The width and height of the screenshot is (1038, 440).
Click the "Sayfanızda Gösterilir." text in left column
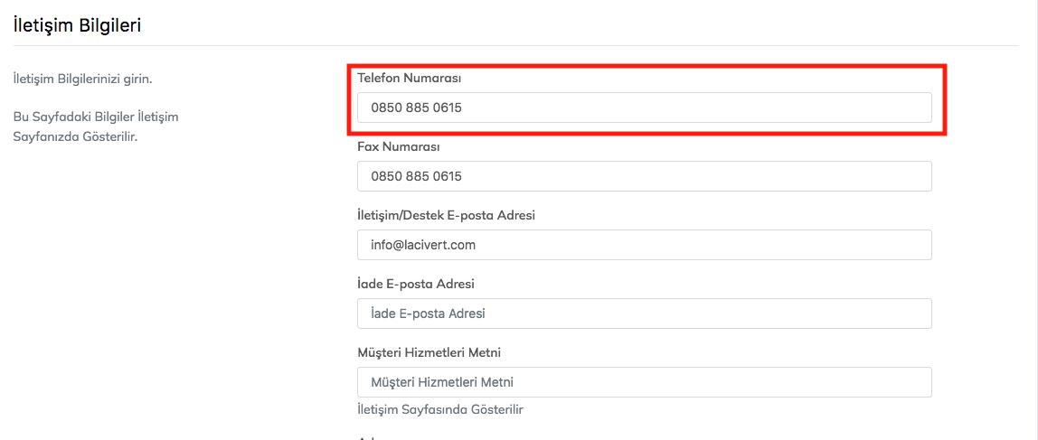click(x=75, y=136)
